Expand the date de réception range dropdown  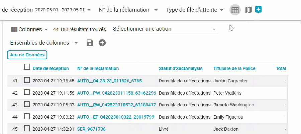(x=89, y=10)
